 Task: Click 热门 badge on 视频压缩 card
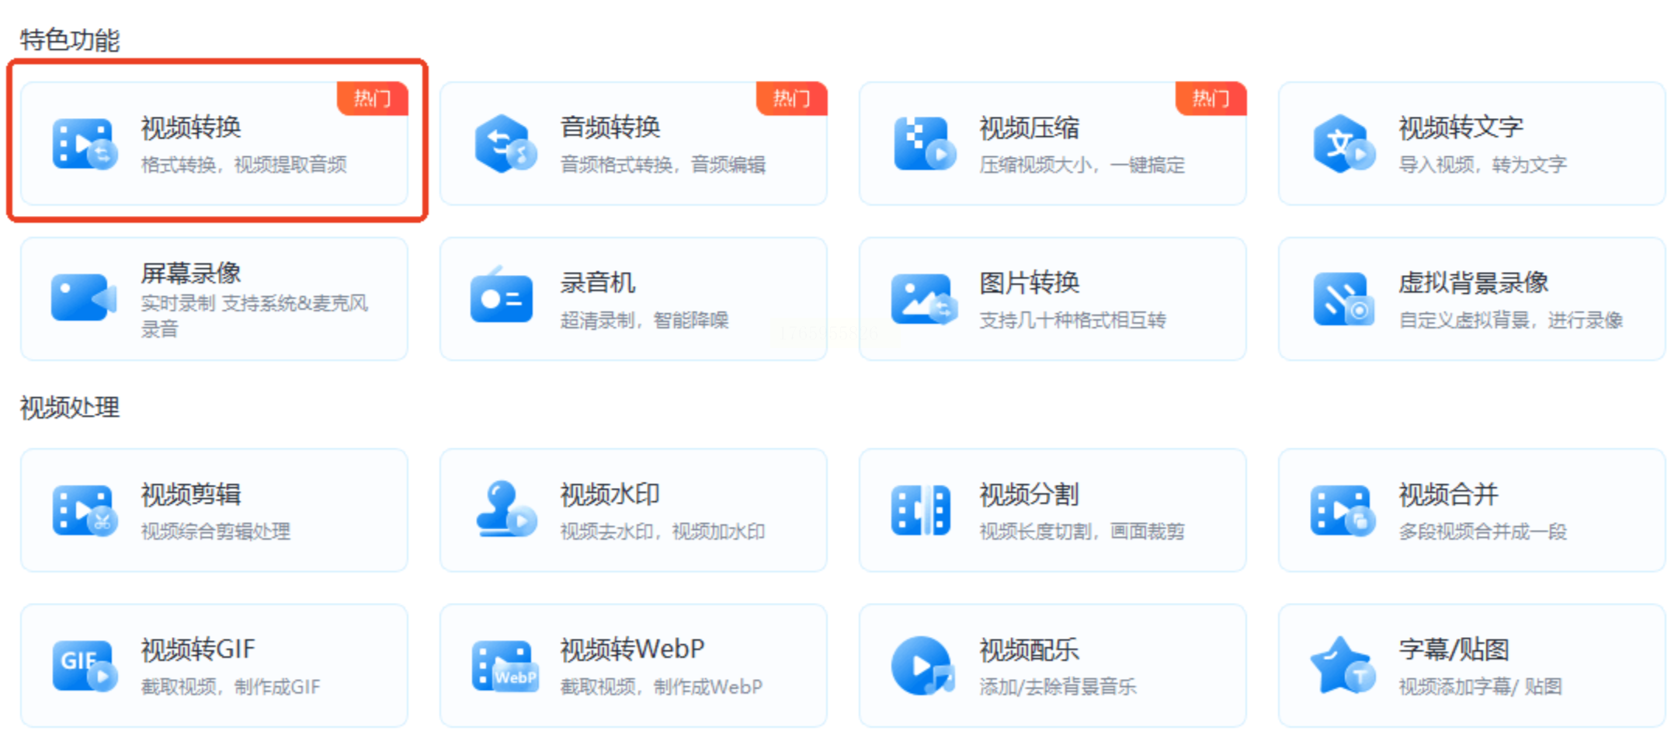tap(1211, 99)
